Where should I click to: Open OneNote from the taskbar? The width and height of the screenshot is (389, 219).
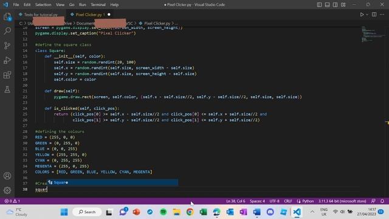[x=243, y=212]
